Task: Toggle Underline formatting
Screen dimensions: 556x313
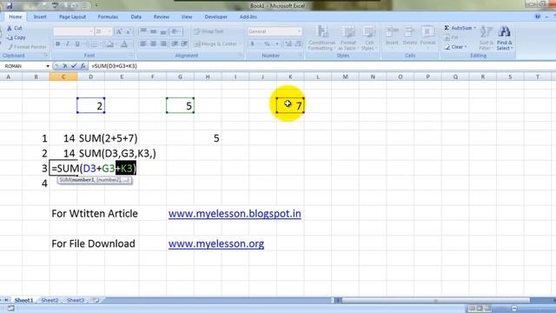Action: click(77, 44)
